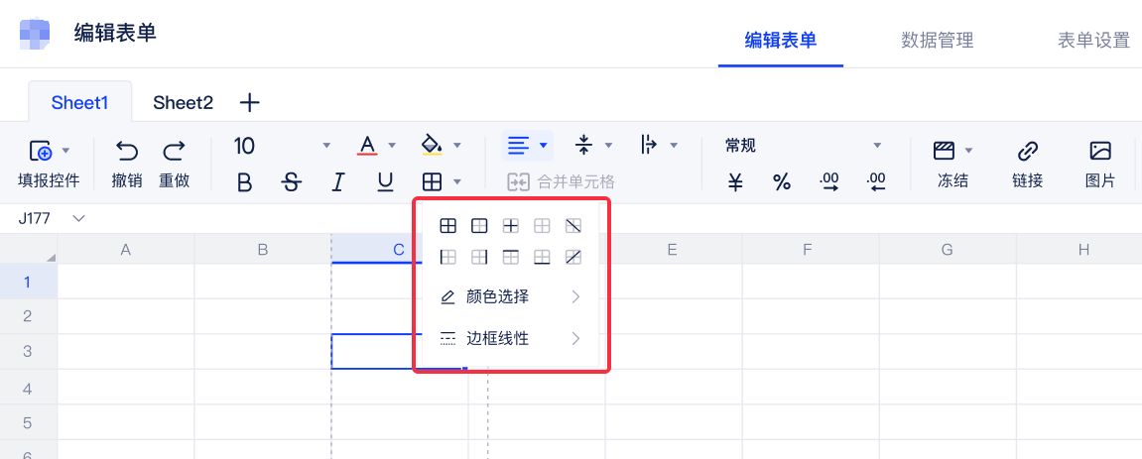Viewport: 1142px width, 459px height.
Task: Click the strikethrough icon
Action: tap(291, 181)
